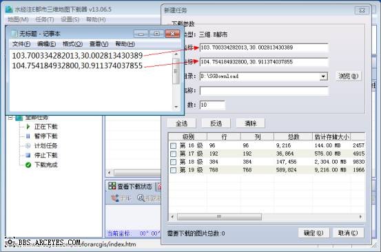381x252 pixels.
Task: Click the 全选 button
Action: [x=181, y=123]
